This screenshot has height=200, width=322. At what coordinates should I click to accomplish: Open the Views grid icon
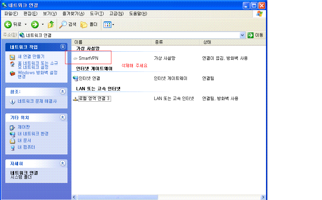pyautogui.click(x=107, y=25)
